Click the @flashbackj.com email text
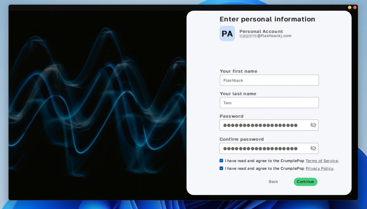This screenshot has width=367, height=209. (x=274, y=36)
